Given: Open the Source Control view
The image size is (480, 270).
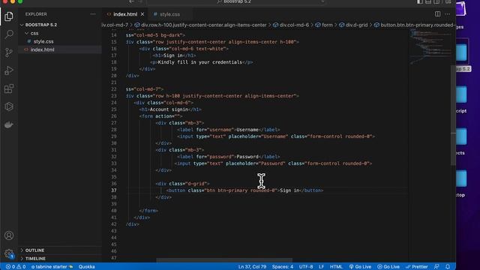Looking at the screenshot, I should pos(9,52).
